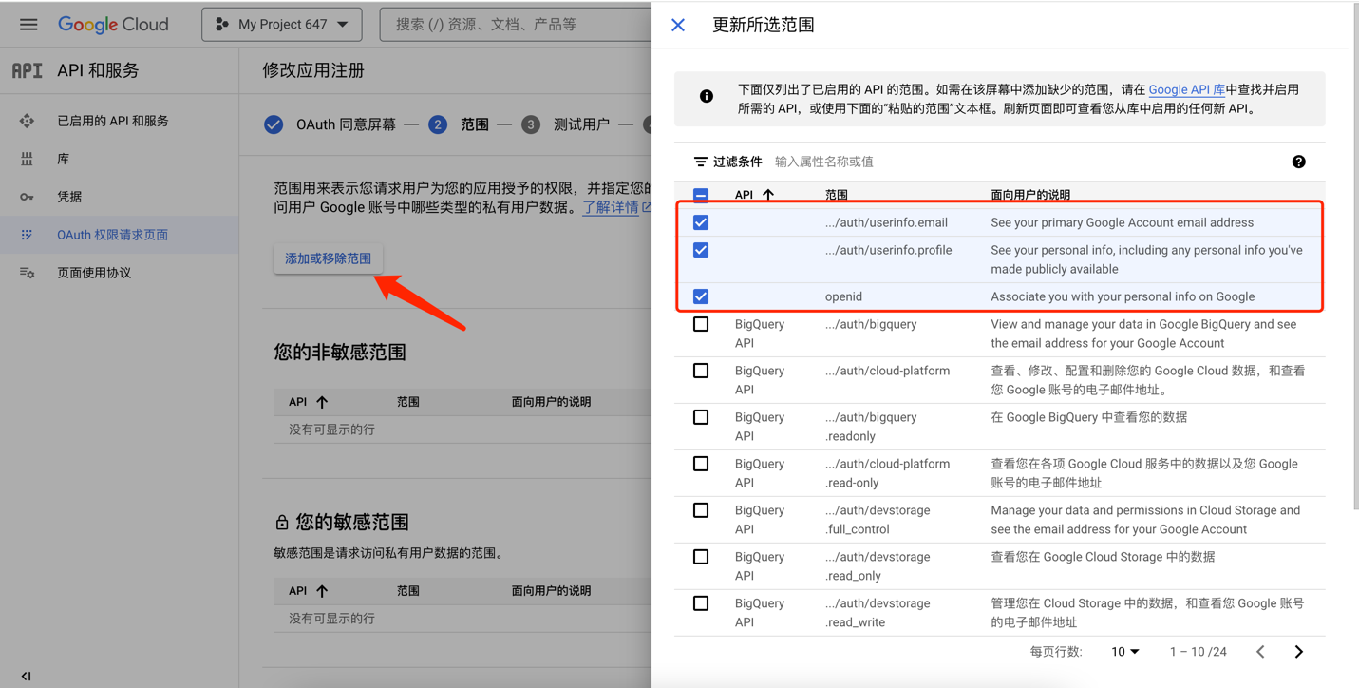This screenshot has height=688, width=1359.
Task: Click the 范围 column header in scopes panel
Action: point(837,195)
